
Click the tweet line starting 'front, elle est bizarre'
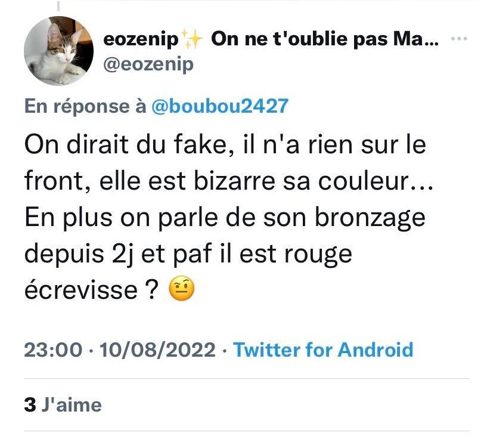point(229,181)
